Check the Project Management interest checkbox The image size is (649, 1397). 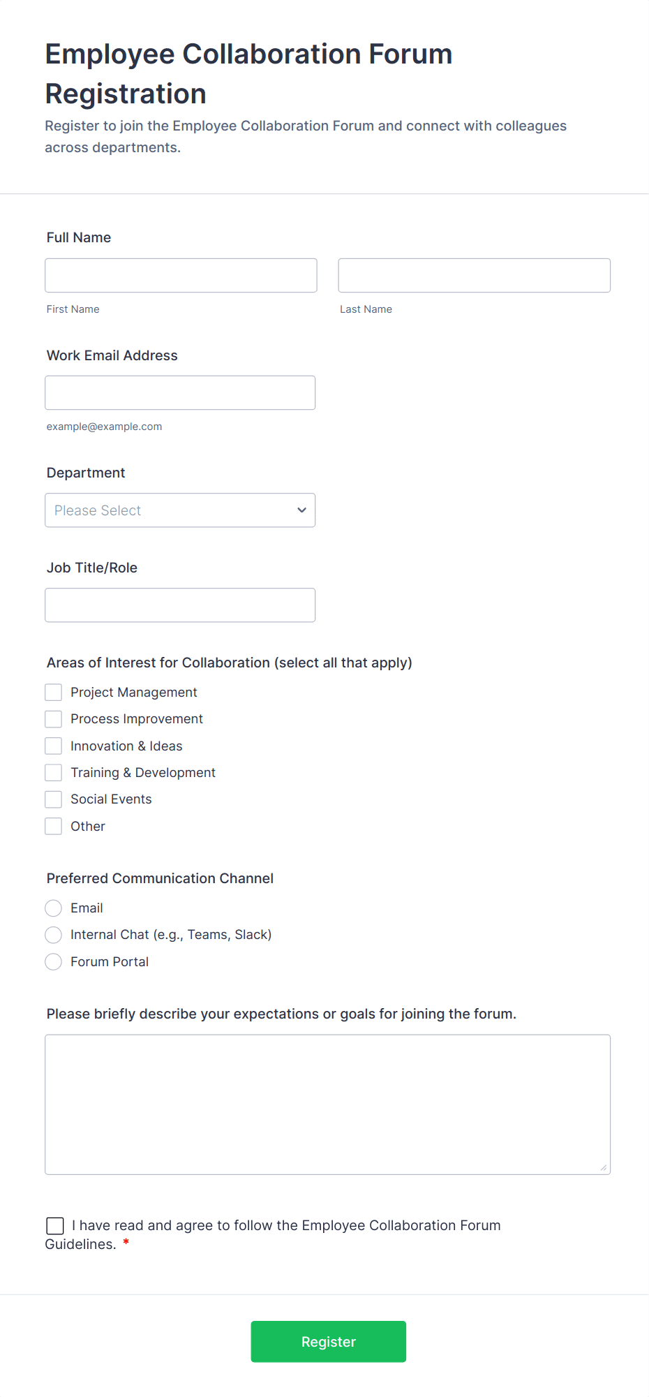point(53,692)
